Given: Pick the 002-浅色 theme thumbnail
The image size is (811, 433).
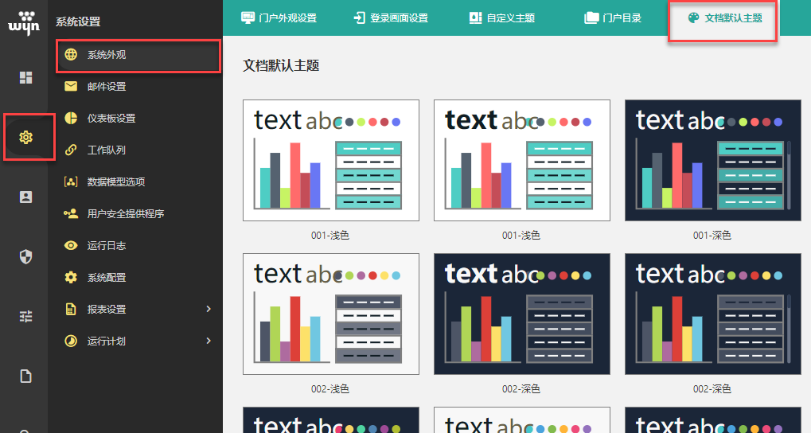Looking at the screenshot, I should [x=330, y=314].
